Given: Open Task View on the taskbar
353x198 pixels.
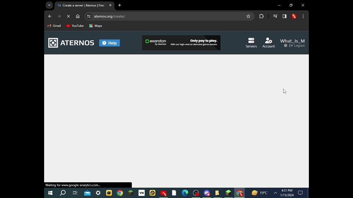Looking at the screenshot, I should click(x=75, y=193).
